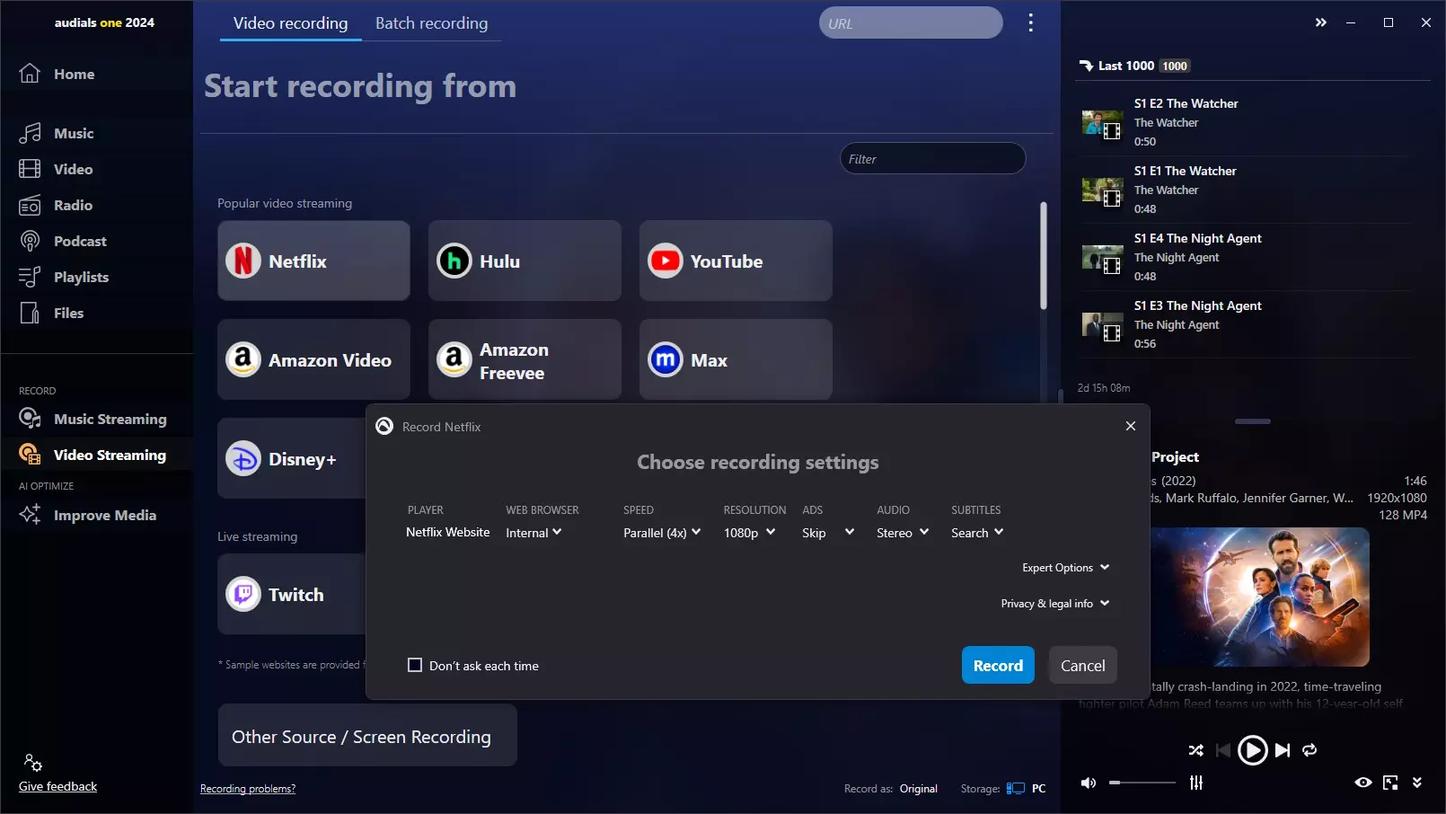Image resolution: width=1446 pixels, height=814 pixels.
Task: Expand Expert Options in dialog
Action: (1066, 568)
